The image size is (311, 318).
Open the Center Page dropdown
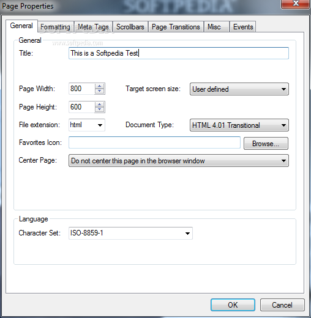[x=179, y=161]
